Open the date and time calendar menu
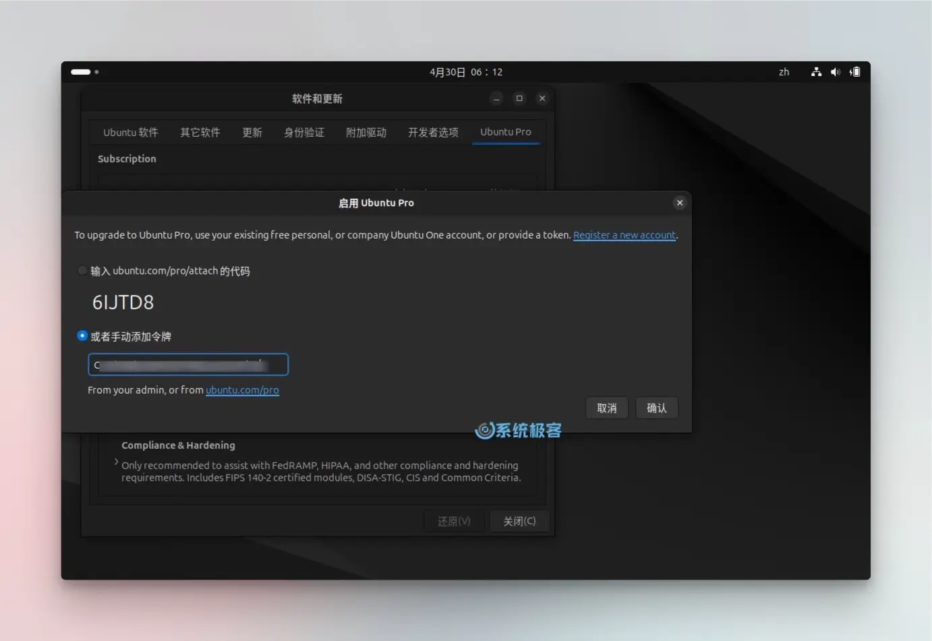Viewport: 932px width, 641px height. [466, 72]
